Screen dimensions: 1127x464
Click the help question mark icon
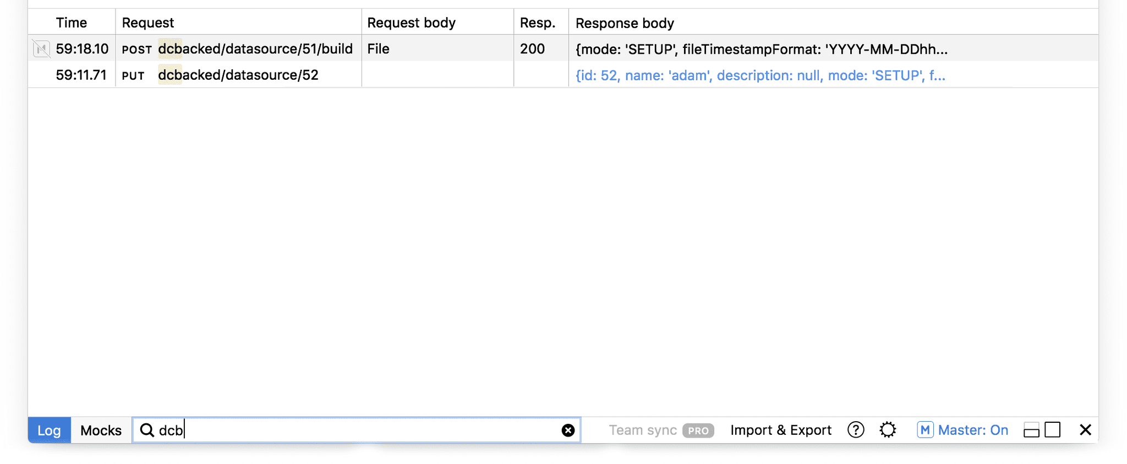[855, 430]
